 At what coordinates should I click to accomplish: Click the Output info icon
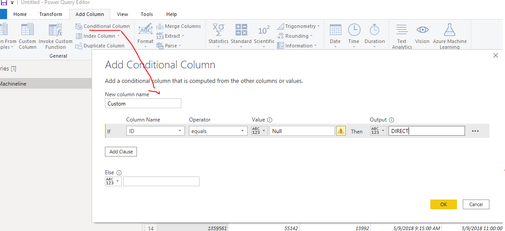[x=391, y=120]
